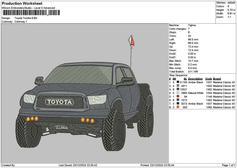237x168 pixels.
Task: Click the gray swatch beside 4911 stitches
Action: tap(178, 86)
